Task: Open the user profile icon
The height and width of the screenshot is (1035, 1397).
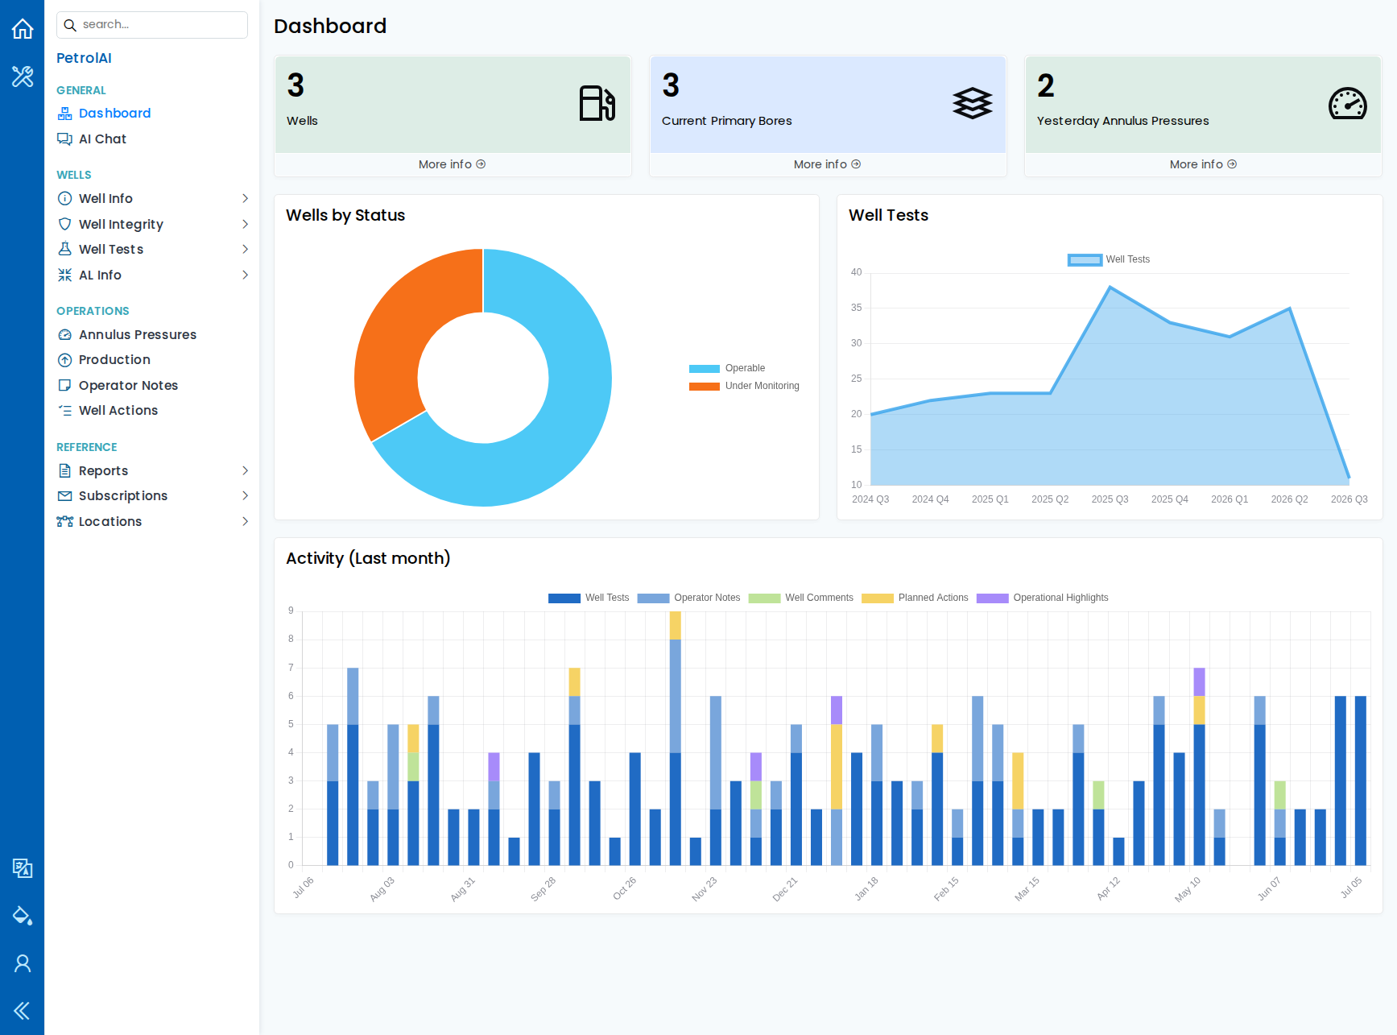Action: [x=23, y=963]
